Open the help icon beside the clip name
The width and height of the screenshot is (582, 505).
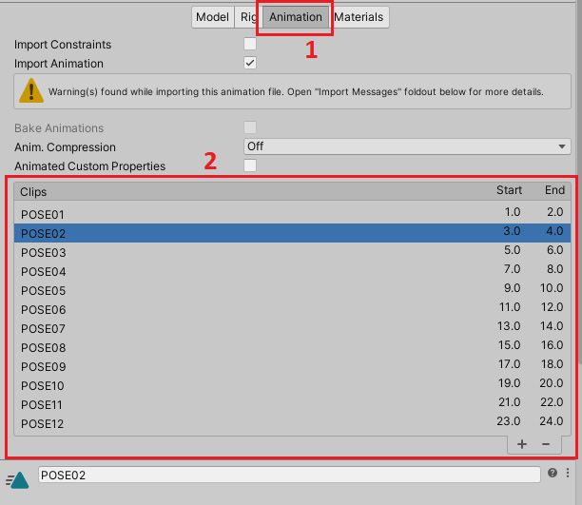coord(553,473)
